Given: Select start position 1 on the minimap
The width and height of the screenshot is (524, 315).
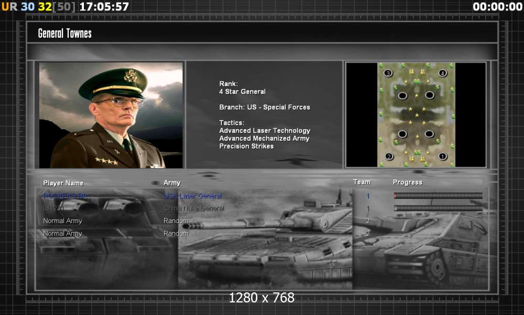Looking at the screenshot, I should 443,156.
